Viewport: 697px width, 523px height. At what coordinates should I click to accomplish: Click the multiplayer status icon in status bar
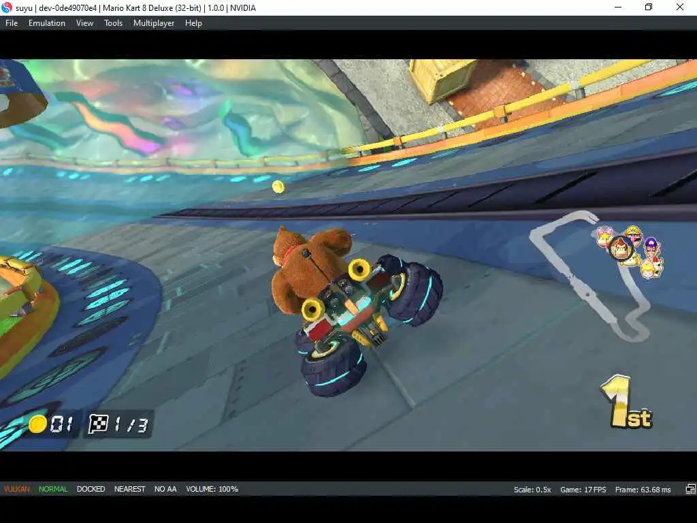click(690, 490)
